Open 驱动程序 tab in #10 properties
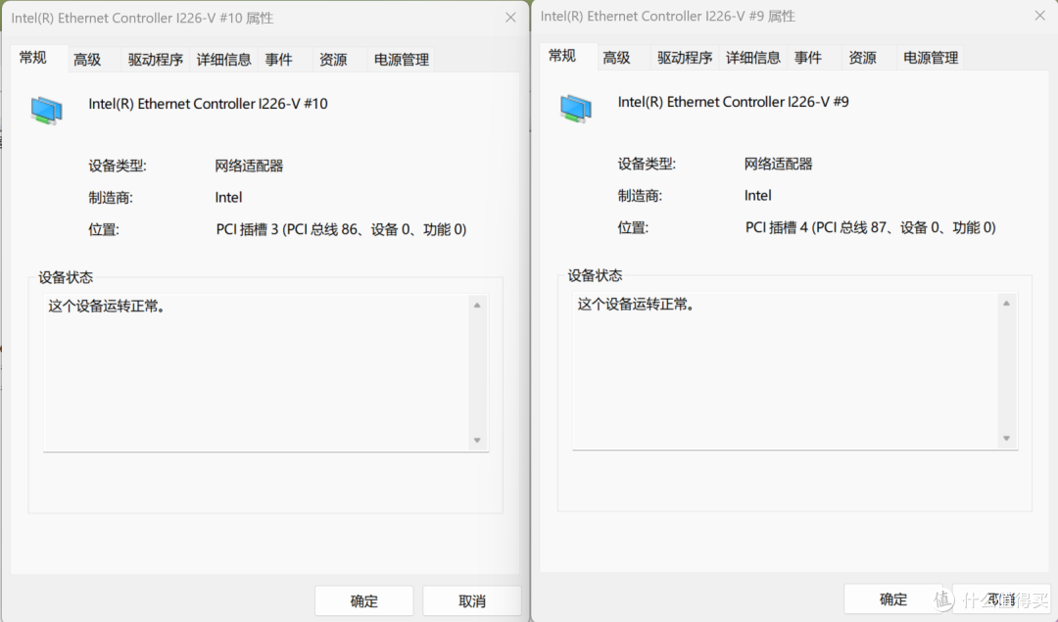The width and height of the screenshot is (1058, 622). coord(155,60)
